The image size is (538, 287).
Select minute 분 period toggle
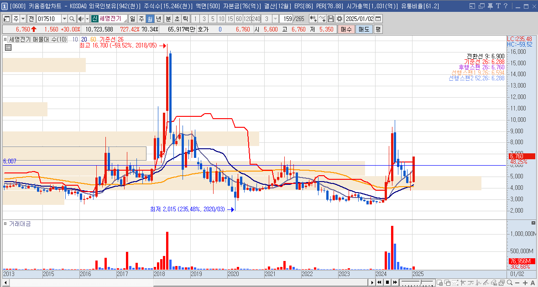168,19
